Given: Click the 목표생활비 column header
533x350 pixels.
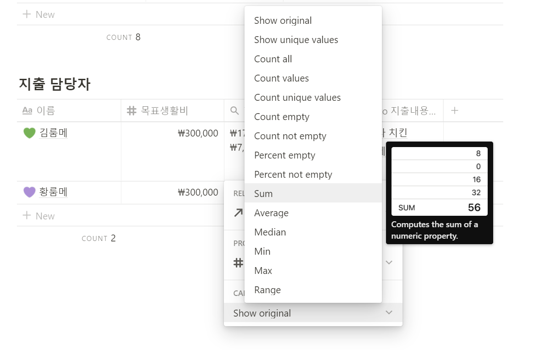Looking at the screenshot, I should pyautogui.click(x=172, y=110).
